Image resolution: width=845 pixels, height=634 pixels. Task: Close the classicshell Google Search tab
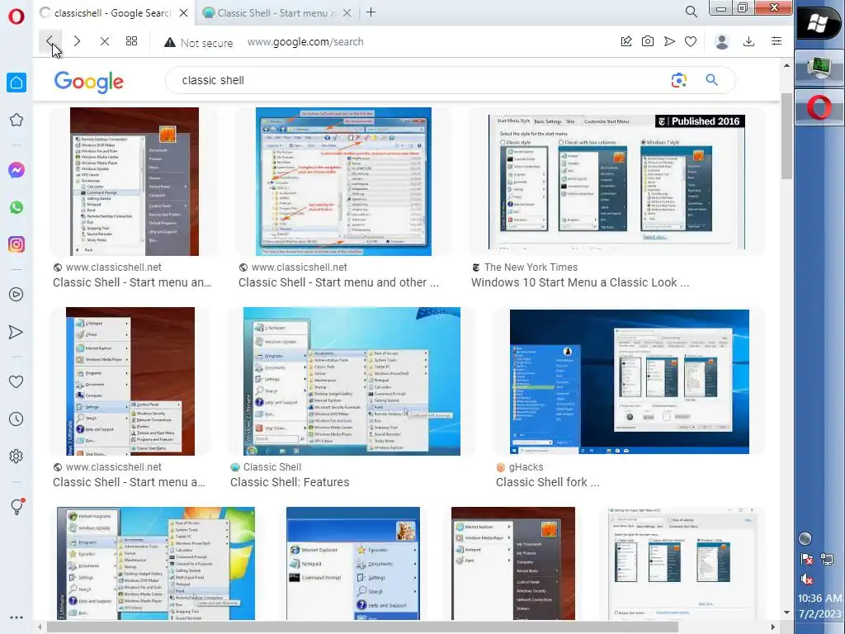[x=184, y=13]
